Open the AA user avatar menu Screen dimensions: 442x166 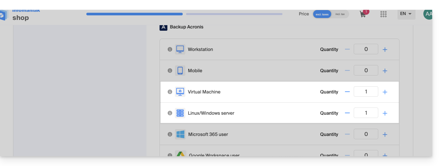coord(428,14)
